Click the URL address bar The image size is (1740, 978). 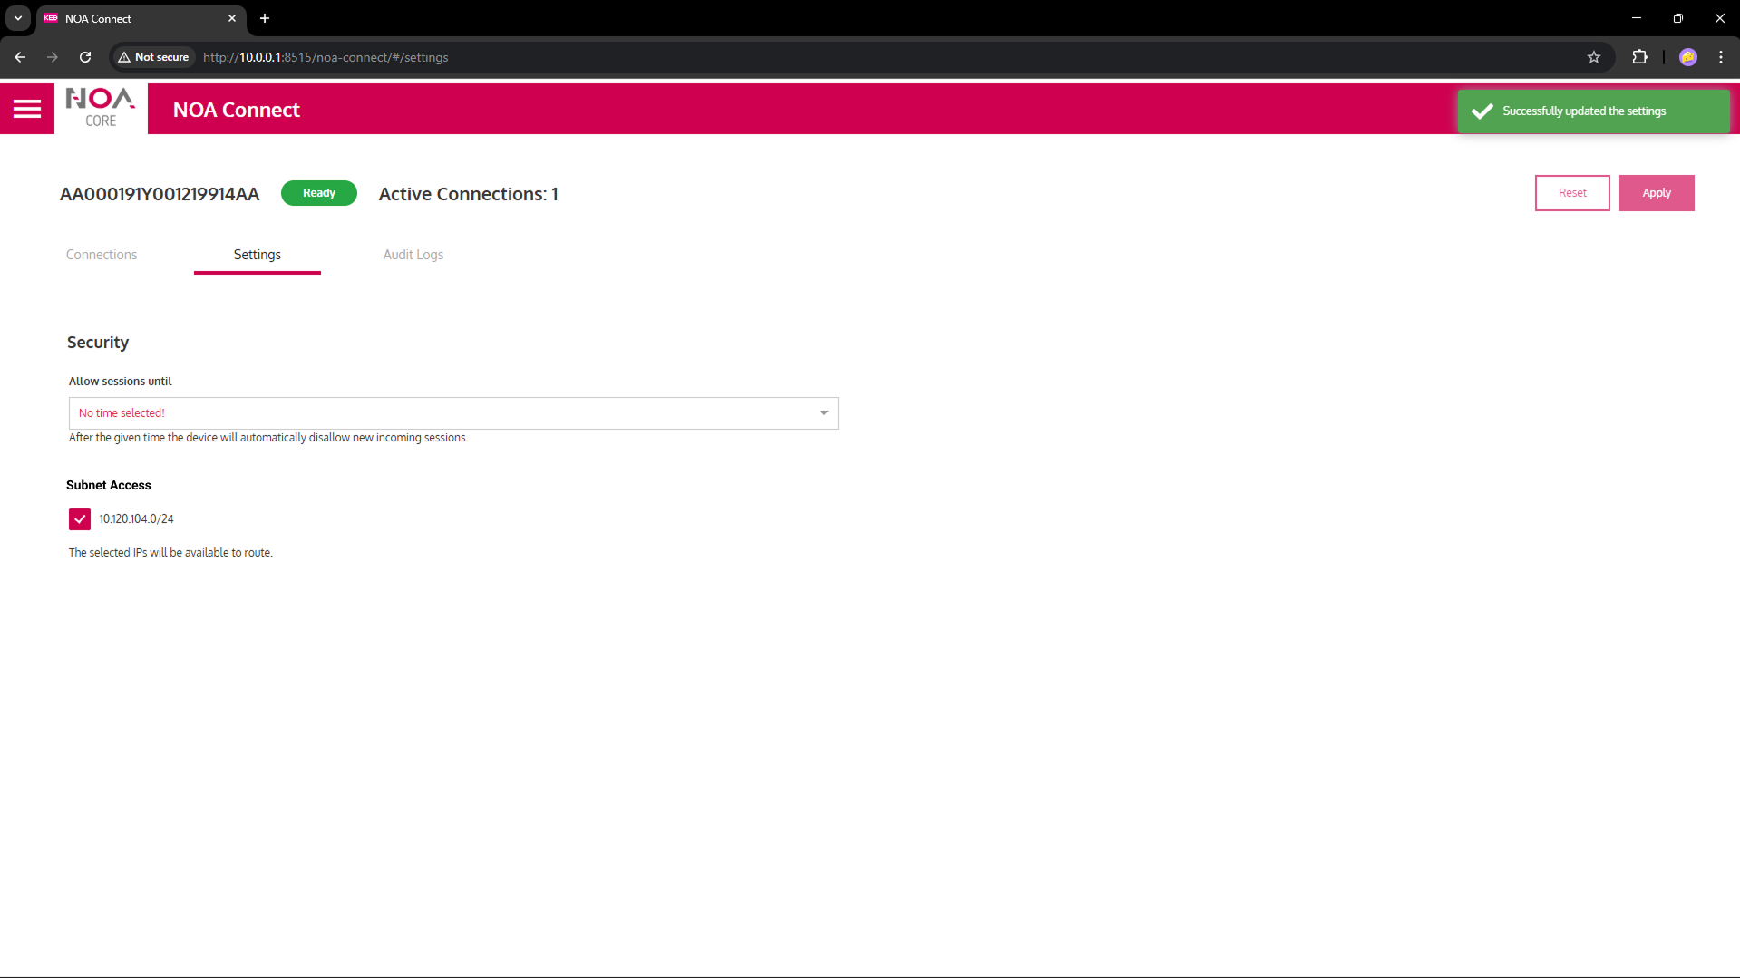(x=816, y=57)
